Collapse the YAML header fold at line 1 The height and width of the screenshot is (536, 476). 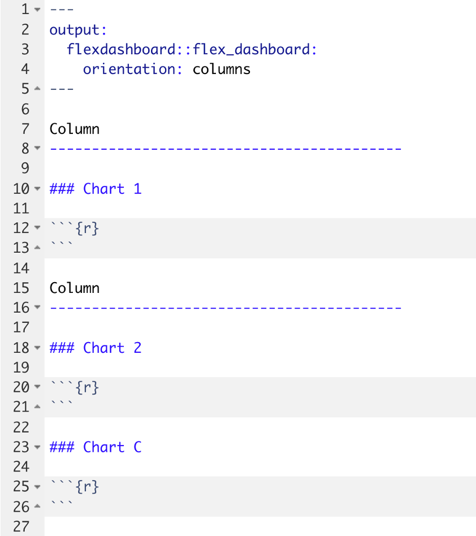37,10
